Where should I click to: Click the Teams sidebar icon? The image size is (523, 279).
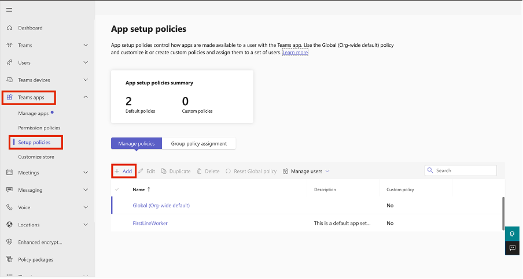[x=10, y=45]
